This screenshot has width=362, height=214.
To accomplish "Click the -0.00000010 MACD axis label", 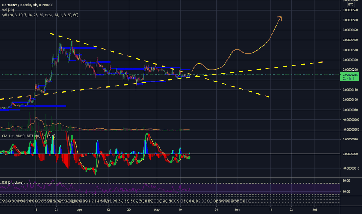I will click(350, 168).
